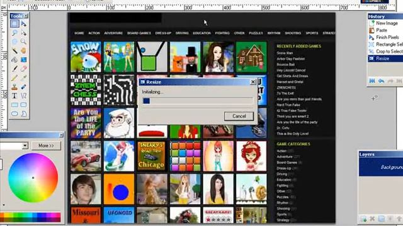The image size is (403, 226).
Task: Click Add New Layer icon
Action: (363, 219)
